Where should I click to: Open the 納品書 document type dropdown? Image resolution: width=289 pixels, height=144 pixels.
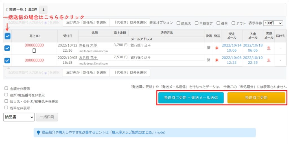click(x=19, y=117)
